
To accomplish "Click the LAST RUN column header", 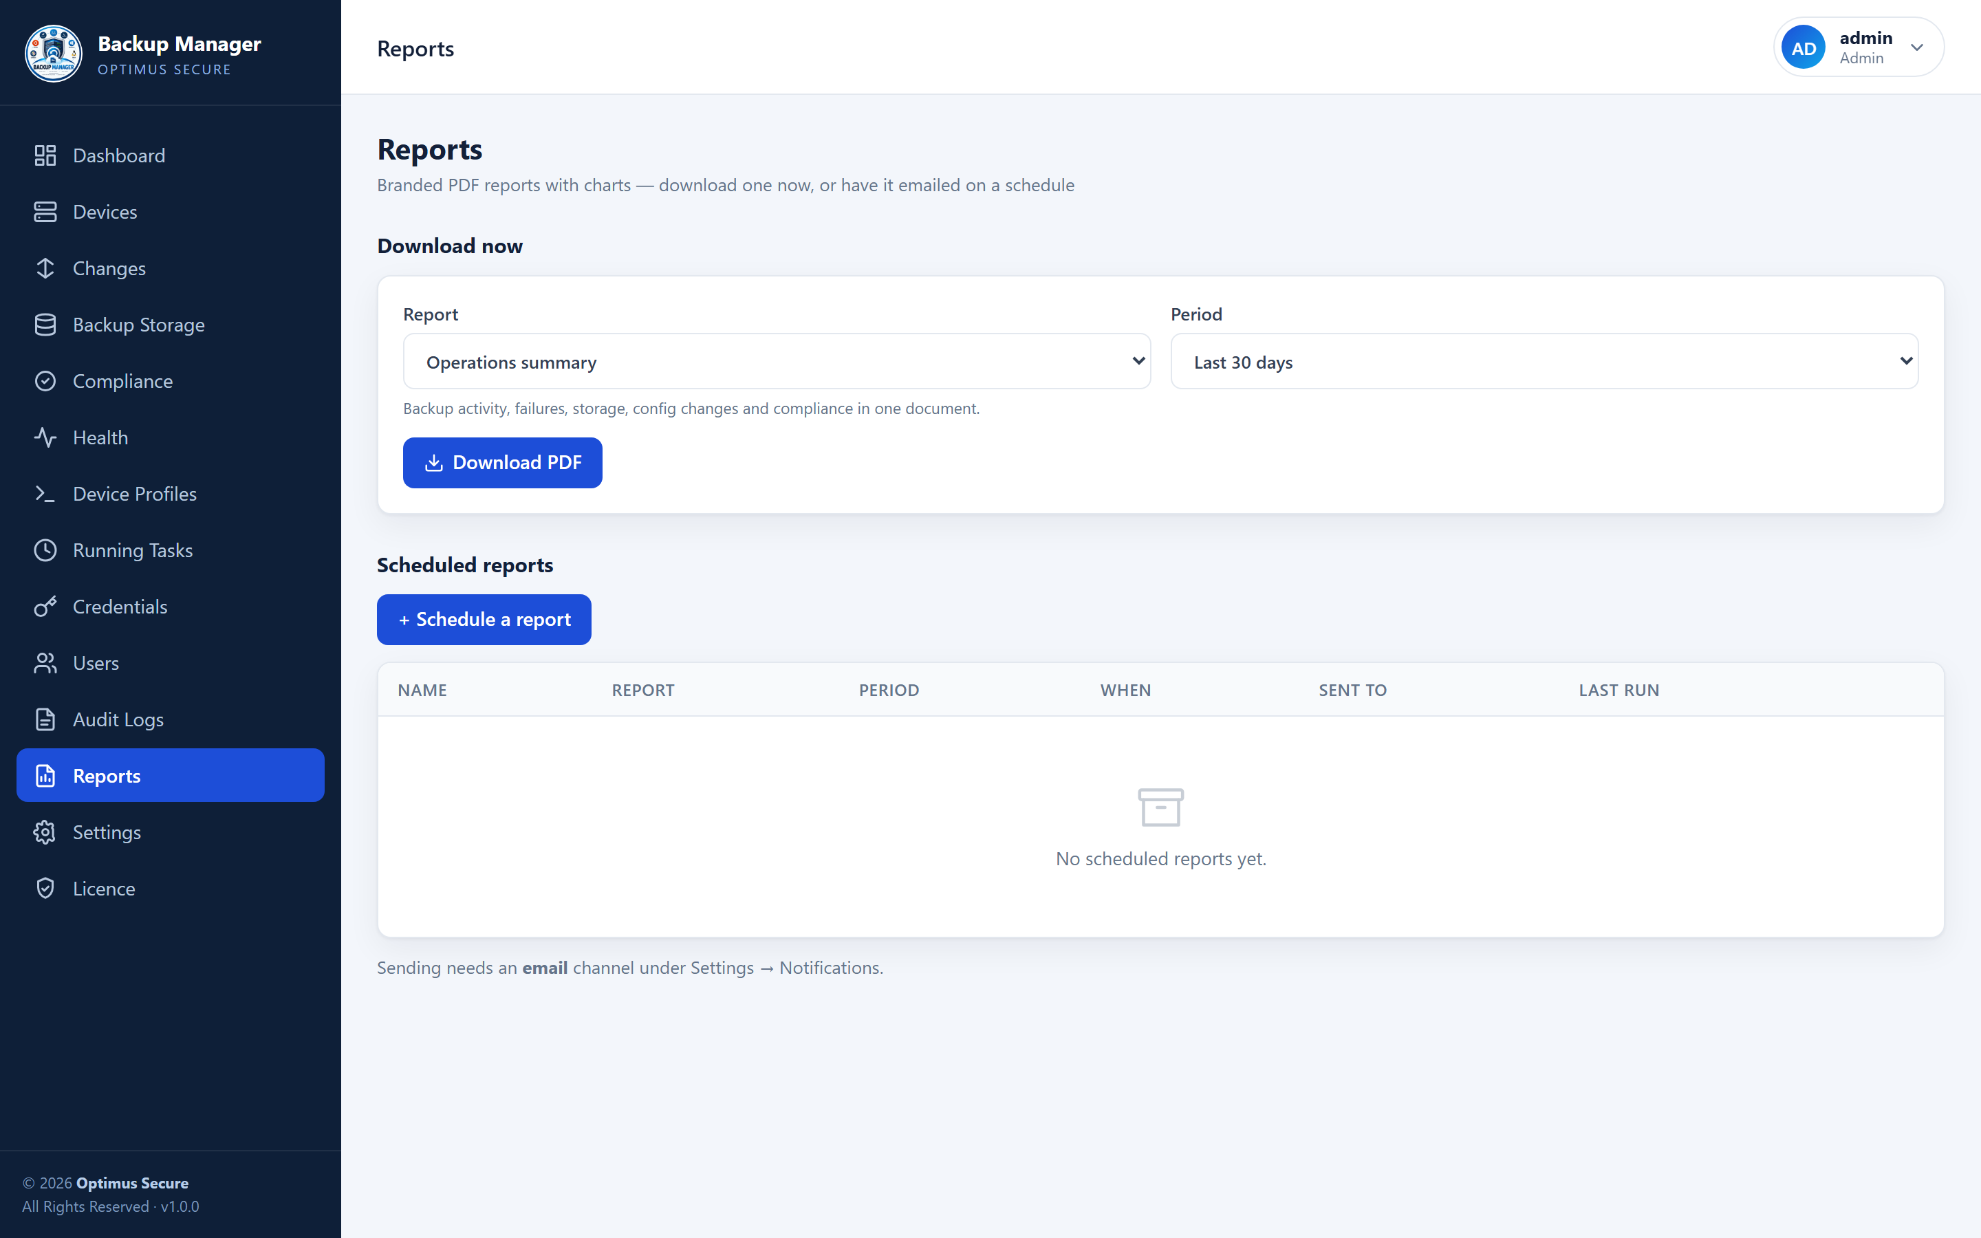I will coord(1619,691).
